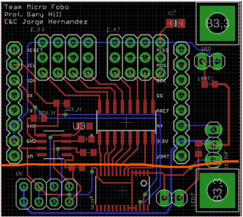
Task: Click the VBAT pad on right header
Action: (181, 156)
